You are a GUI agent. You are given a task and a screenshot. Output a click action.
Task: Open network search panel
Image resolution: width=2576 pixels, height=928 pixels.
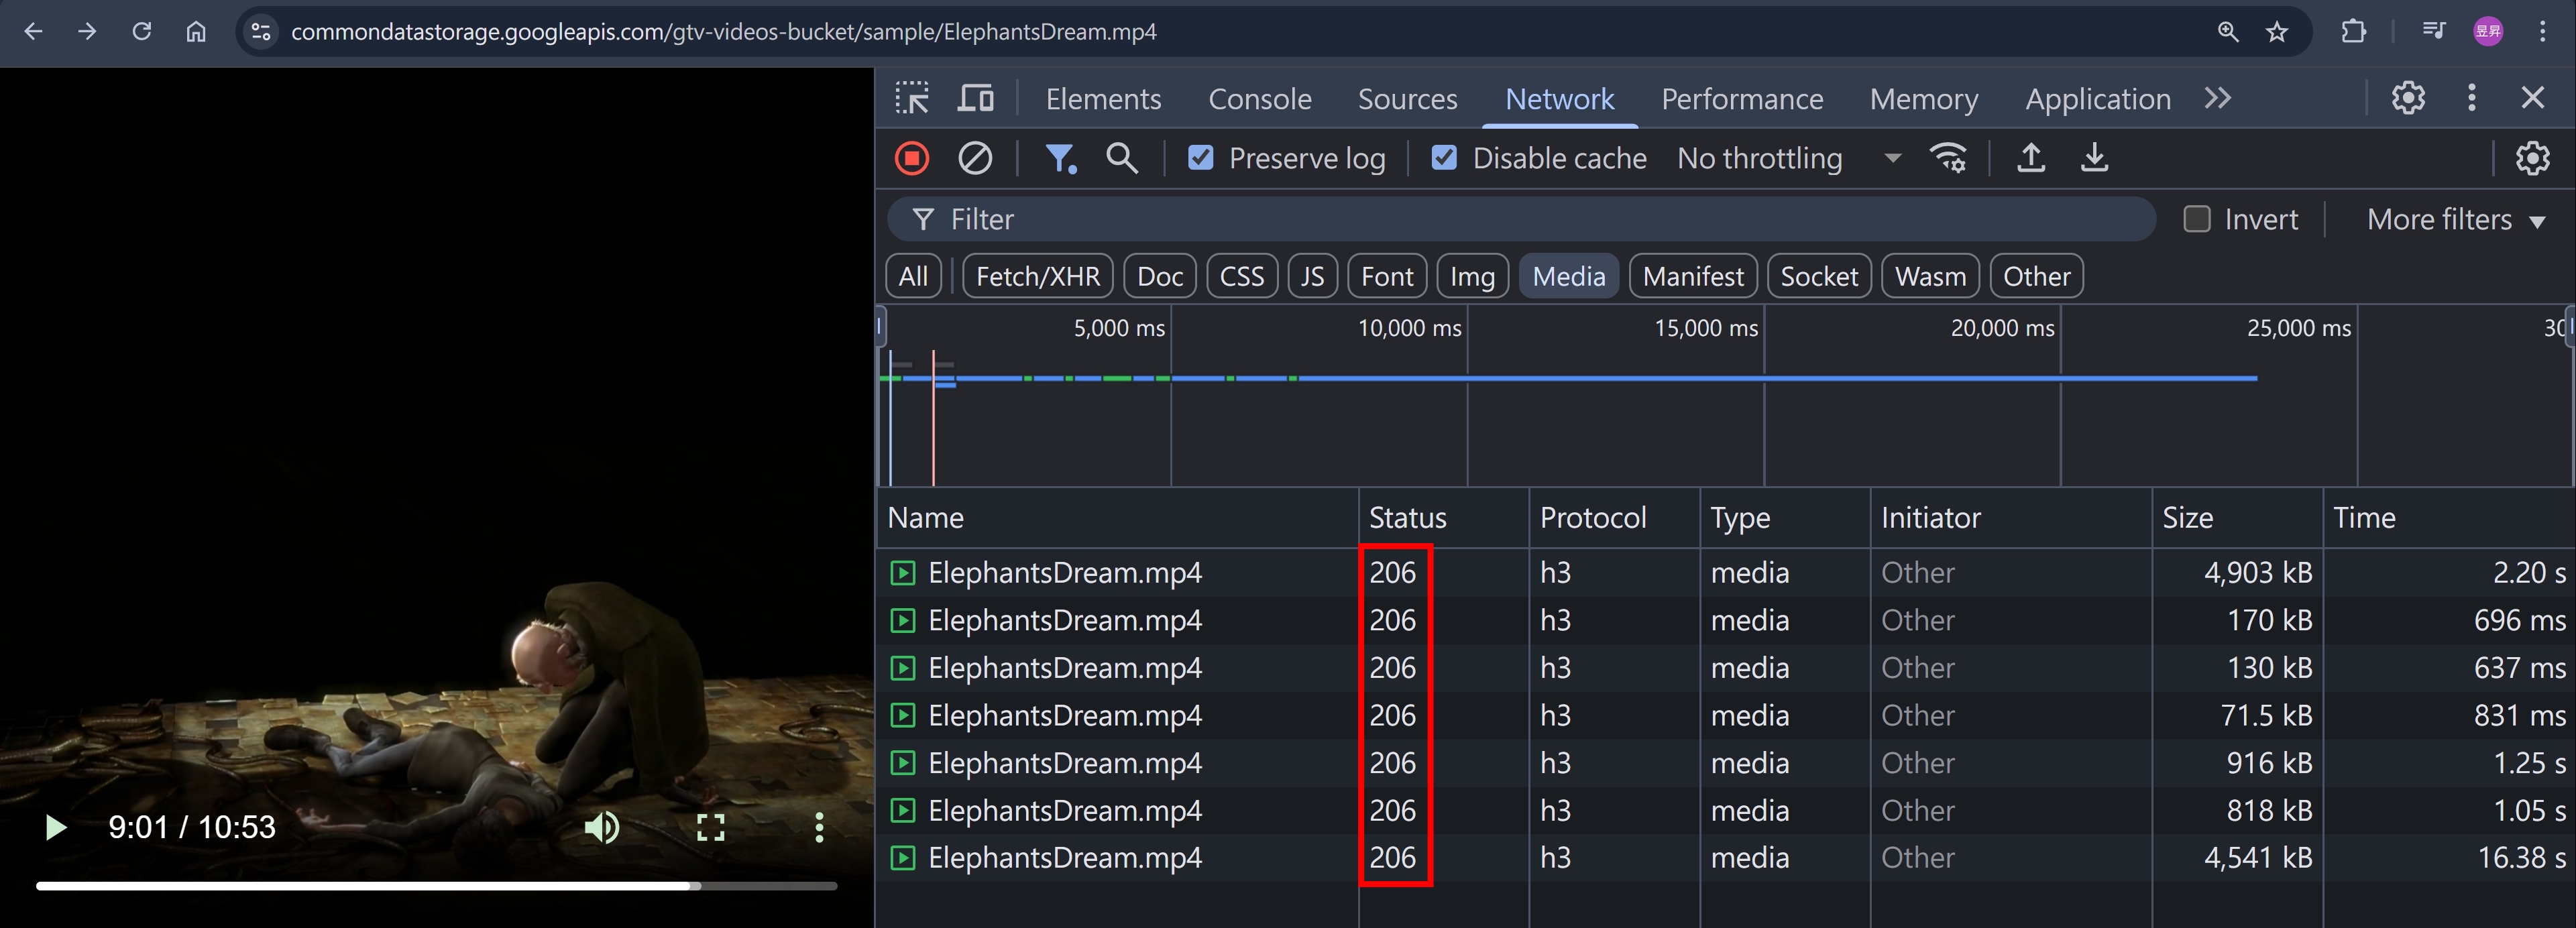(1122, 158)
